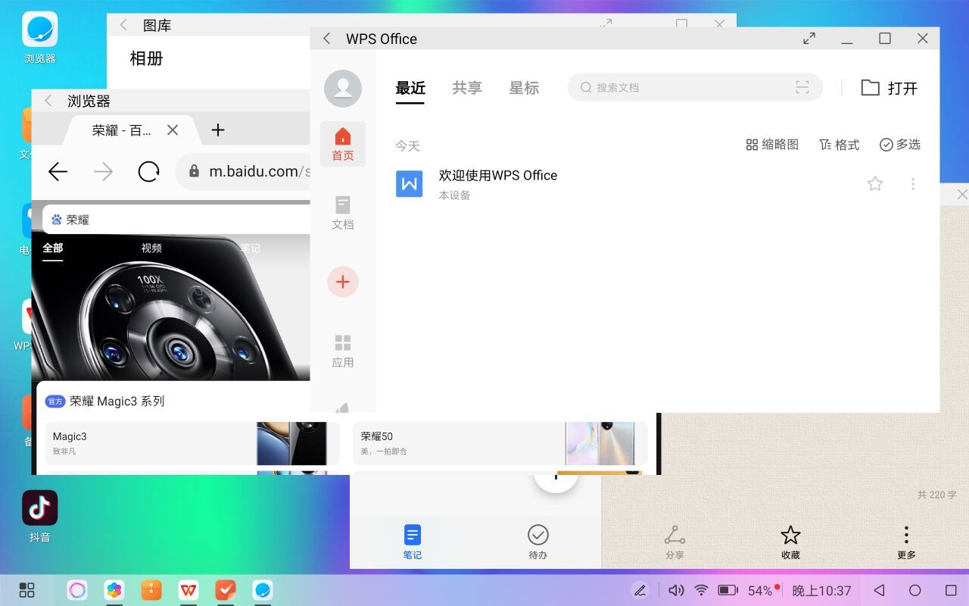The image size is (969, 606).
Task: Enable 多选 mode in WPS
Action: [x=900, y=145]
